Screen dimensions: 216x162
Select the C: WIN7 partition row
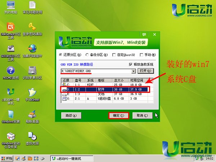tap(104, 84)
